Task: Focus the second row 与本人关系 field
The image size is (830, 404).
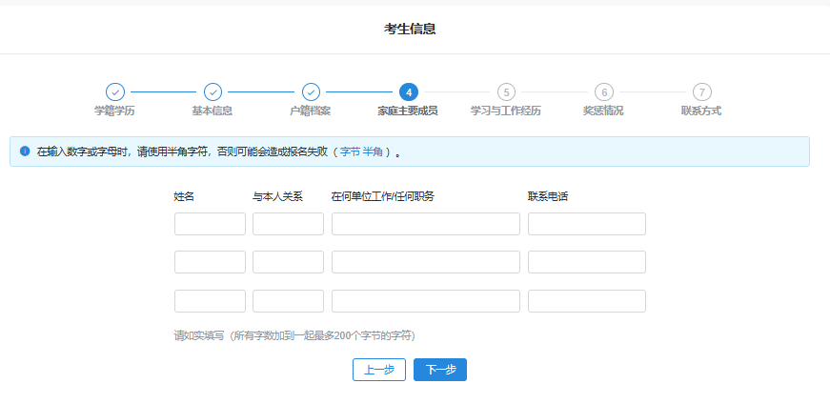Action: point(288,262)
